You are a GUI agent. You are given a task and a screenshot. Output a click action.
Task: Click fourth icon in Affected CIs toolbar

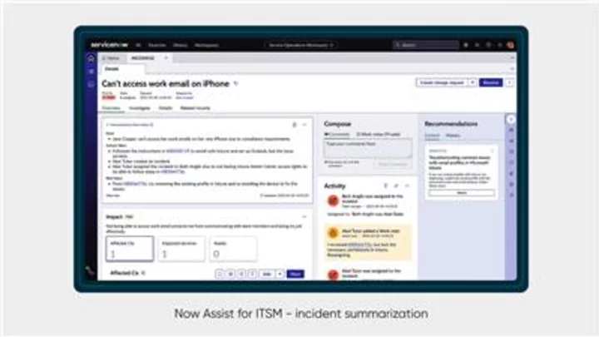pos(252,274)
